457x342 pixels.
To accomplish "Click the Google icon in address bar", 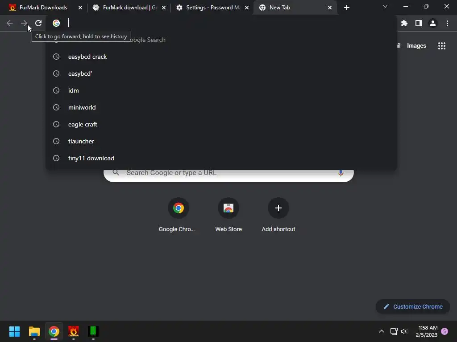I will [x=56, y=23].
